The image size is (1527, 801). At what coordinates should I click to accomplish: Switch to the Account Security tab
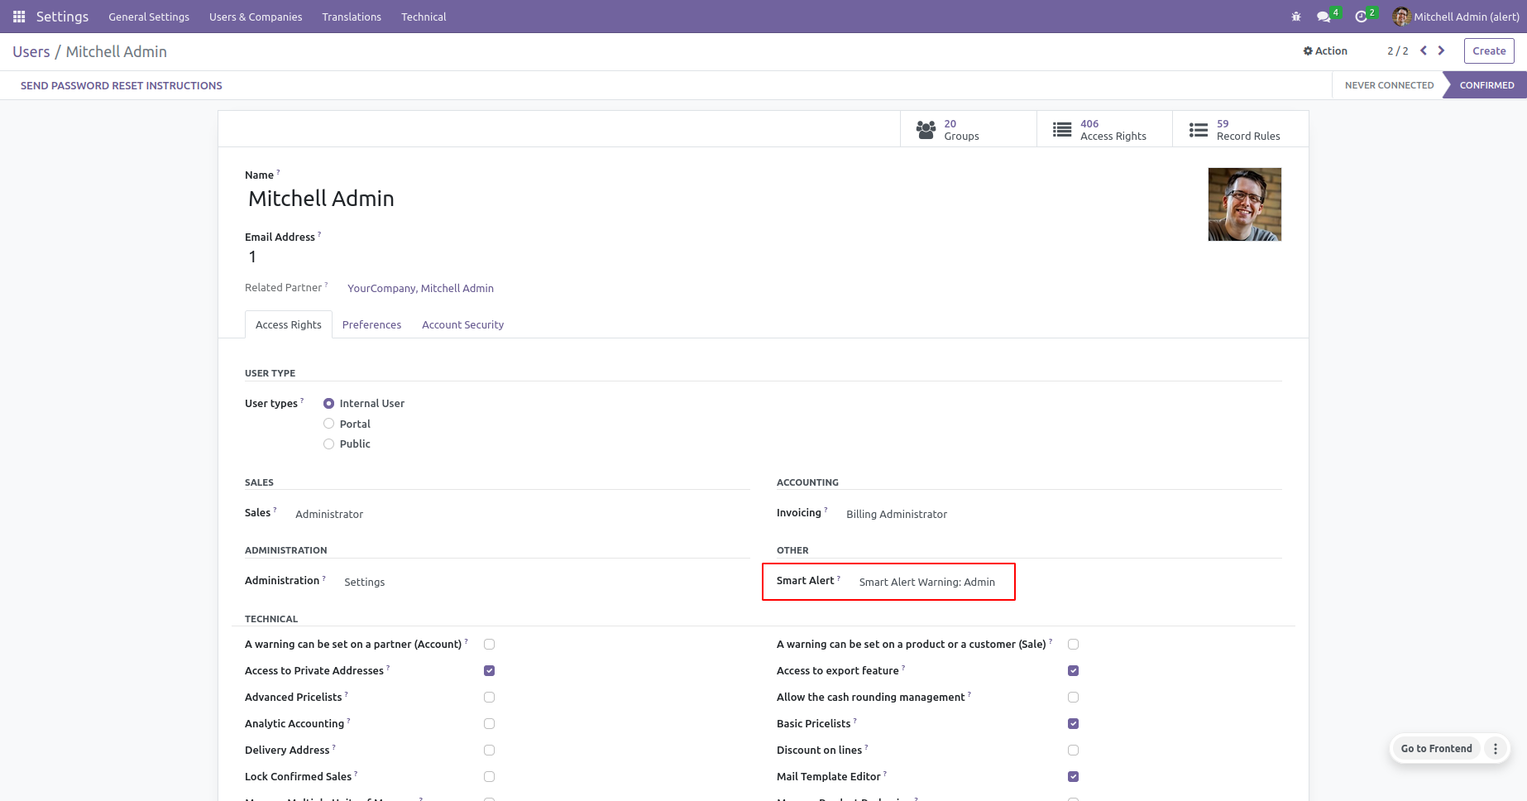point(462,325)
